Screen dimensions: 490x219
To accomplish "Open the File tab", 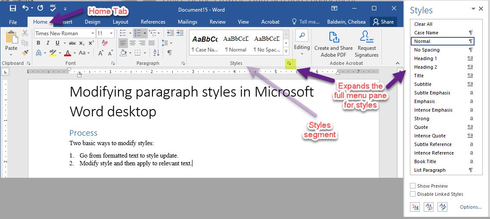I will pyautogui.click(x=13, y=22).
